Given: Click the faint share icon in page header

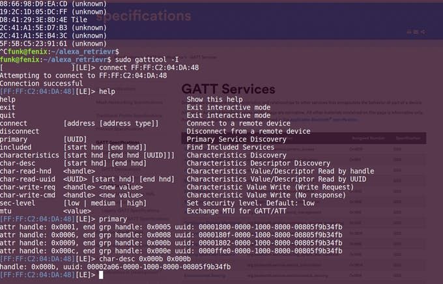Looking at the screenshot, I should click(423, 32).
